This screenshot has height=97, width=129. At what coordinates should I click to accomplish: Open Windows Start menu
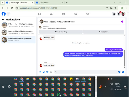click(3, 87)
